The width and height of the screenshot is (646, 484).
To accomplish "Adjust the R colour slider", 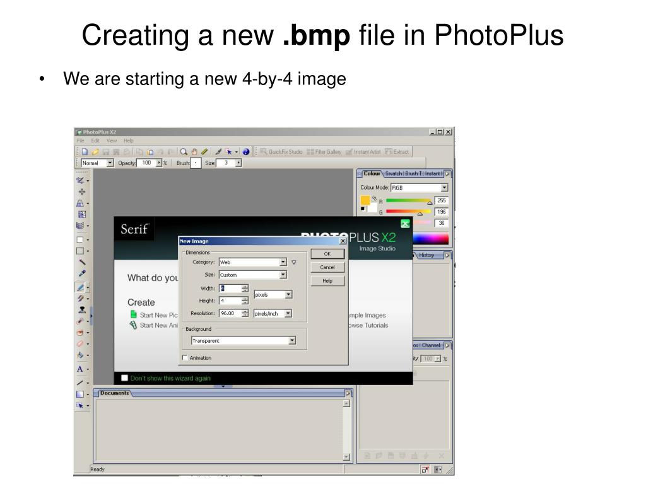I will click(x=409, y=201).
